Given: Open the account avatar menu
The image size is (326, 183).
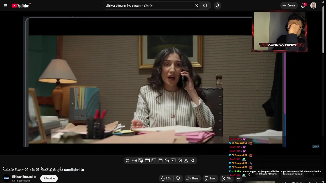Looking at the screenshot, I should (x=313, y=6).
